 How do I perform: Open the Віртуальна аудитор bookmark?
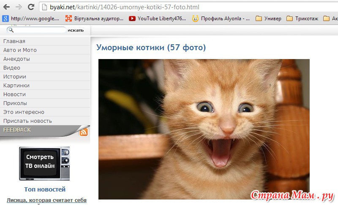tap(94, 19)
